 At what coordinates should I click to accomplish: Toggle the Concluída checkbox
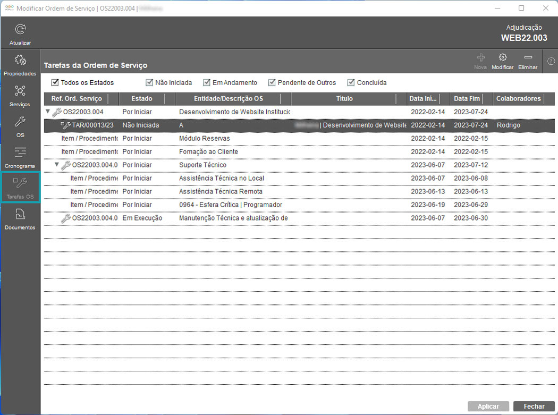coord(351,83)
